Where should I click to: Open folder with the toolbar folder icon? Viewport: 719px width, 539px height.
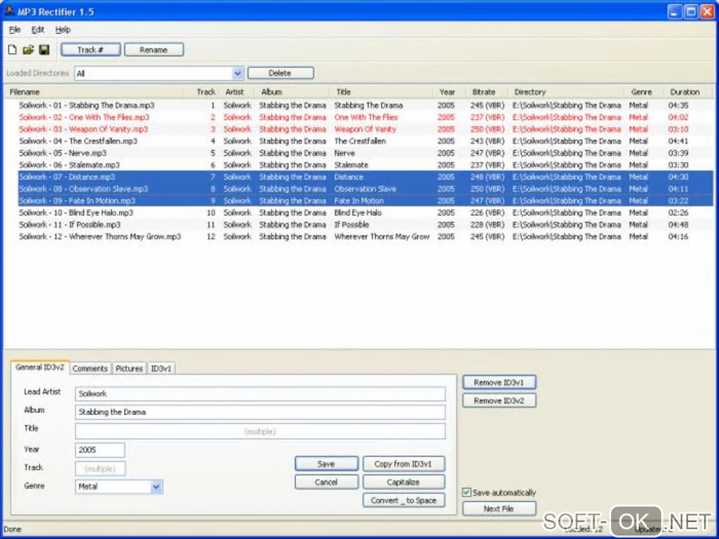tap(28, 49)
